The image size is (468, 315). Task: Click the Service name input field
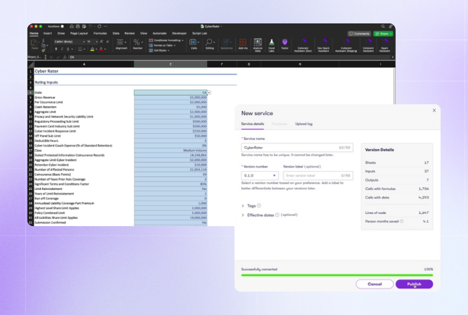coord(297,148)
